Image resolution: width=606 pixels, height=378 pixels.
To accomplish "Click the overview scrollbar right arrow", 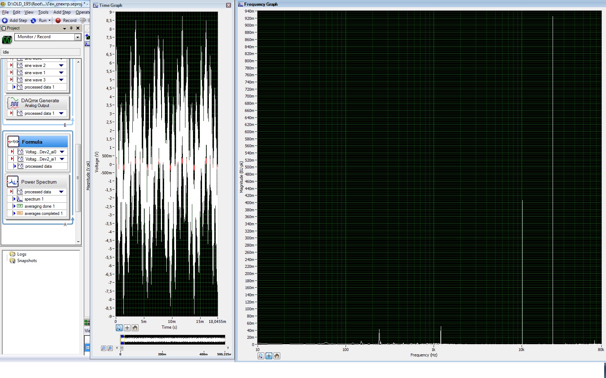I will [228, 348].
